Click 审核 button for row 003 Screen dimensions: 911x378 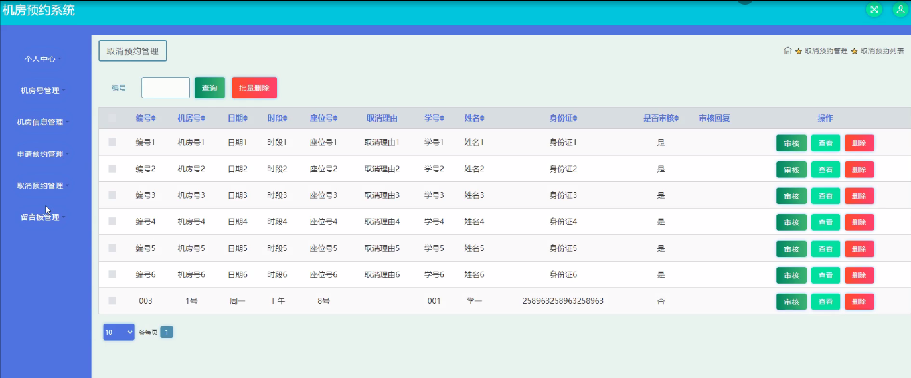click(x=791, y=302)
